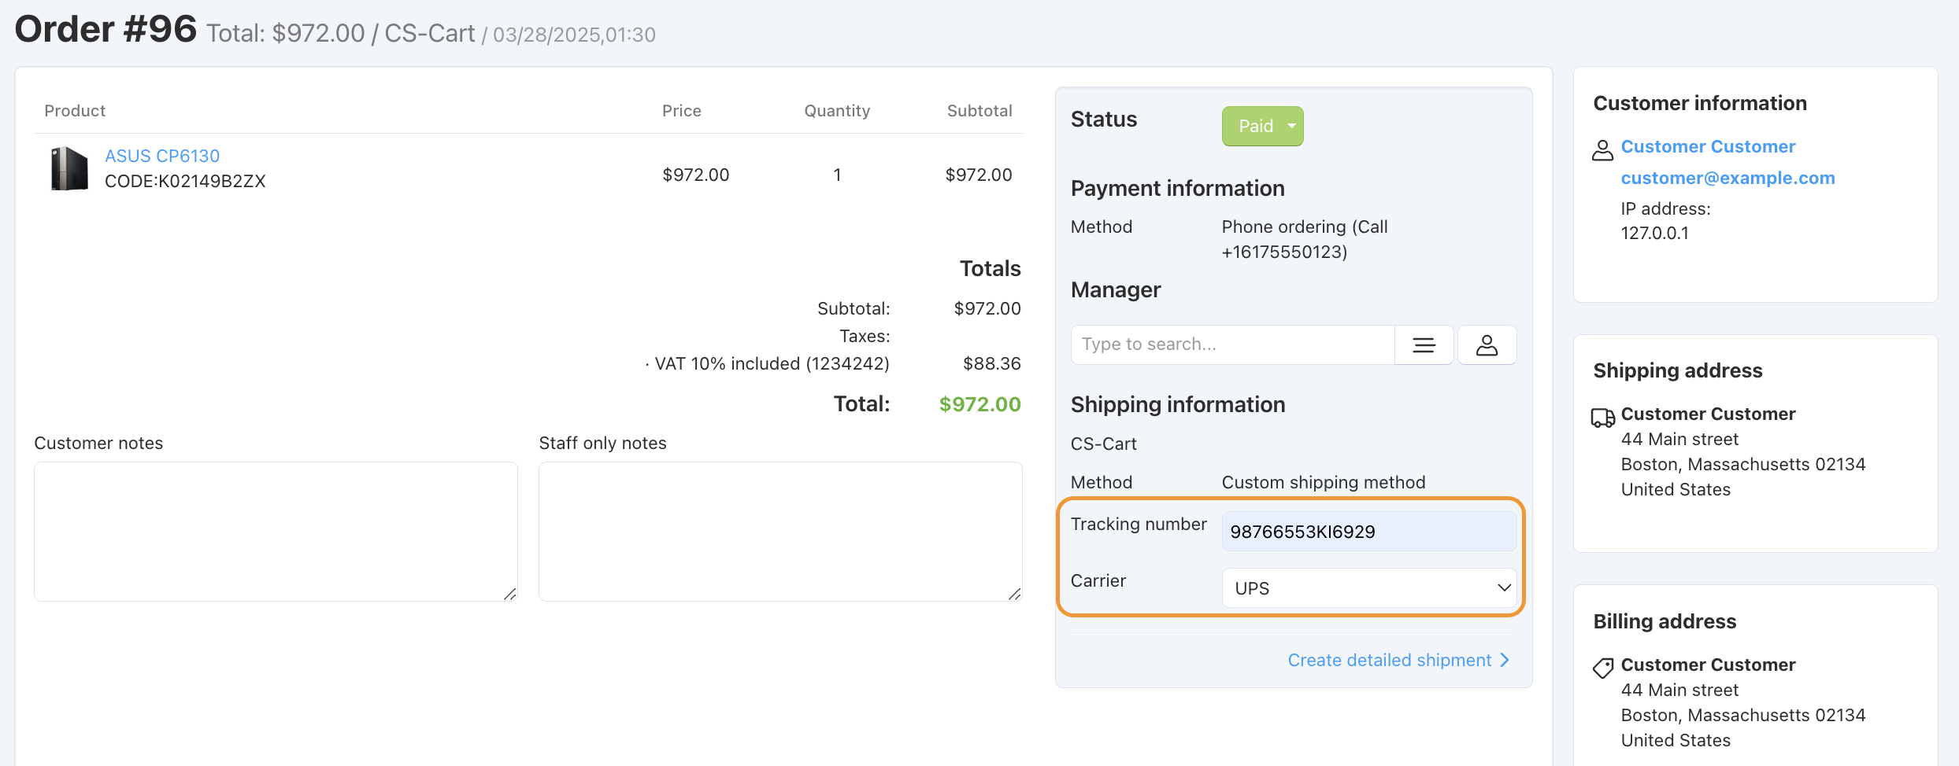Open the Create detailed shipment link

click(x=1389, y=660)
